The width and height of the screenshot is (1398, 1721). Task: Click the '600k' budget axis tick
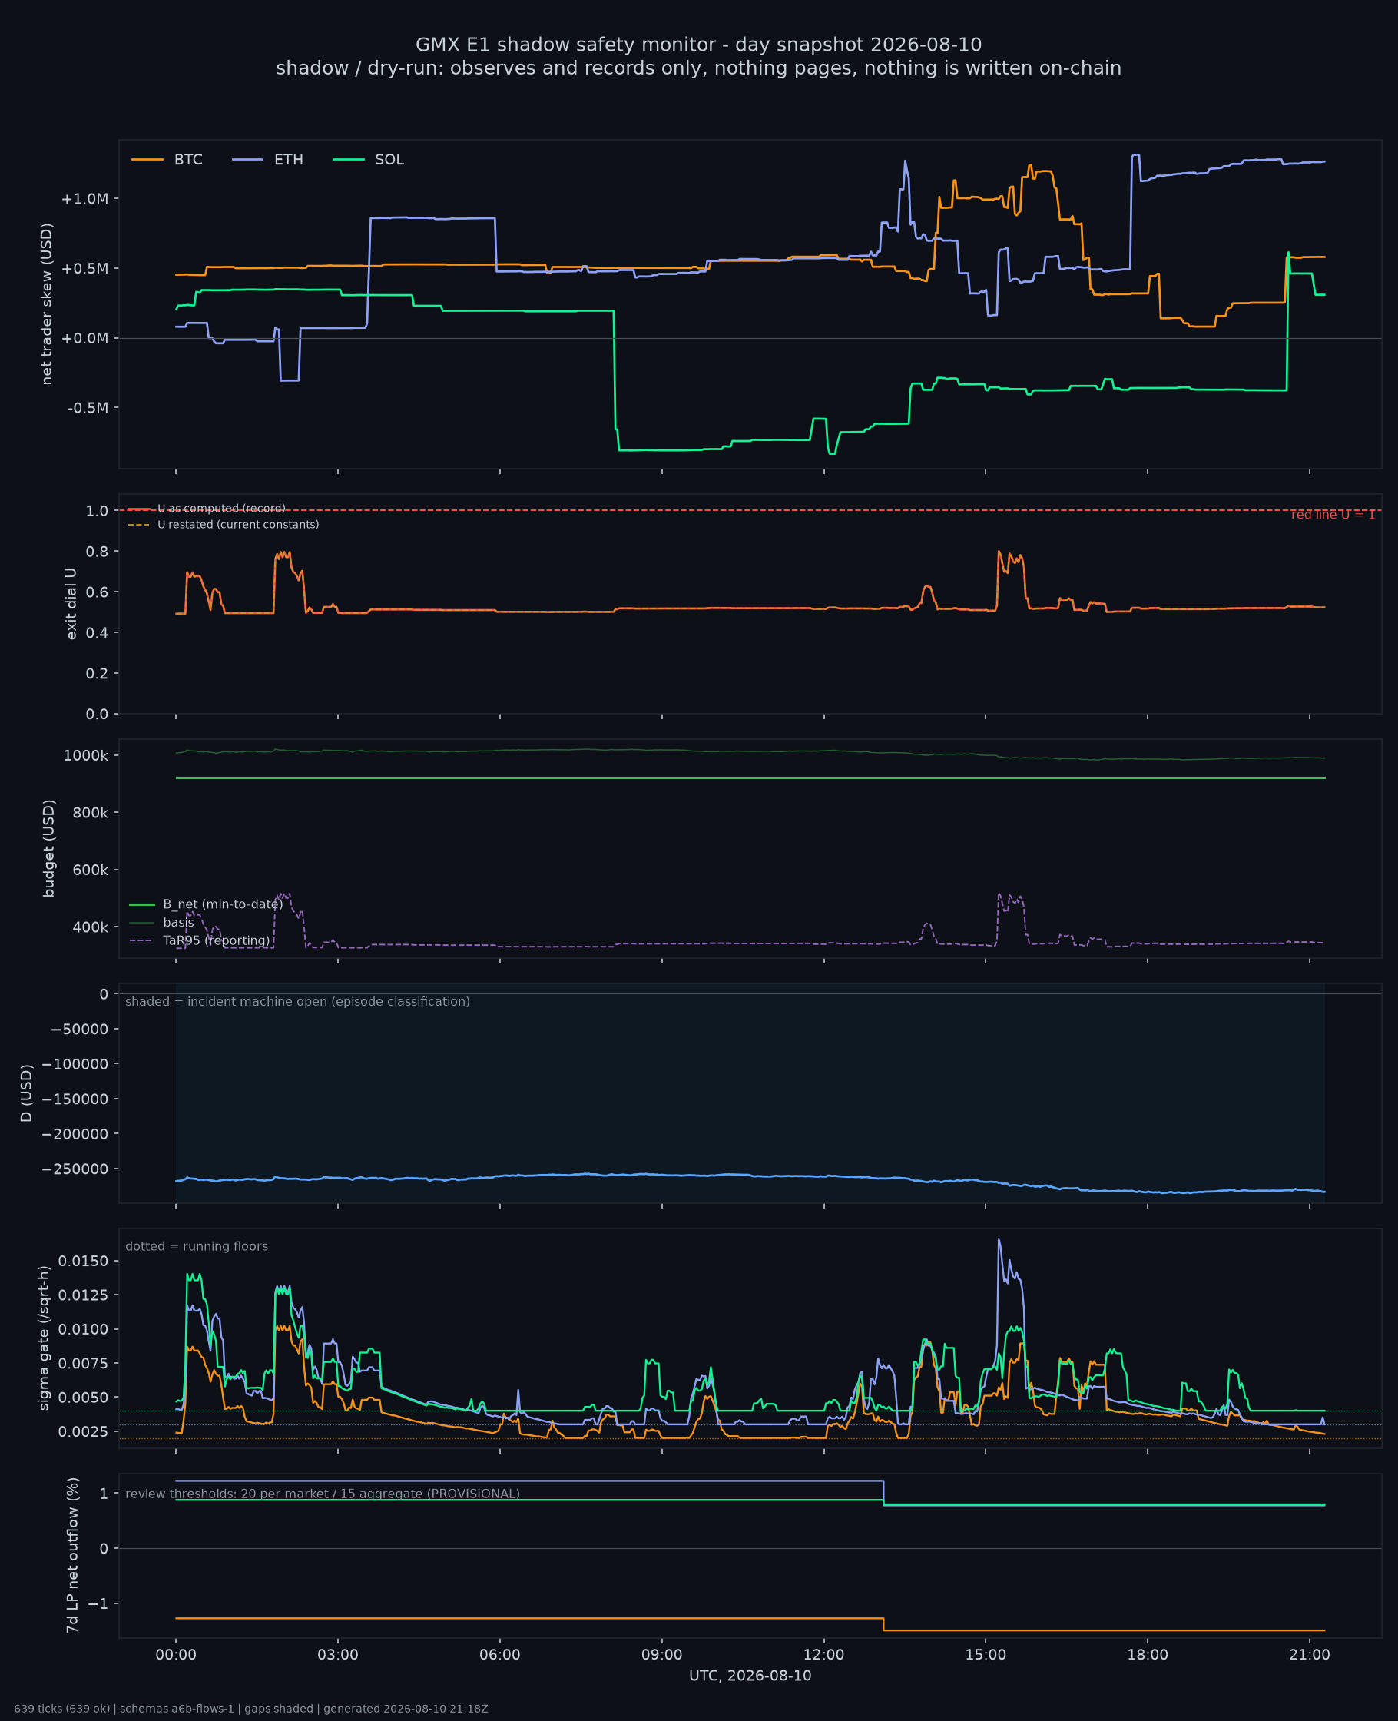click(90, 870)
